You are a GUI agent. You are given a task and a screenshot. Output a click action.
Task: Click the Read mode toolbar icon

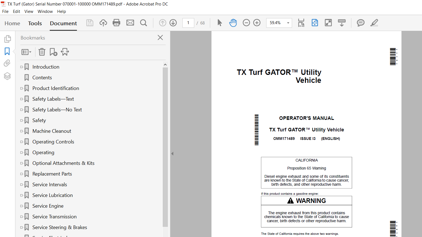[x=342, y=23]
